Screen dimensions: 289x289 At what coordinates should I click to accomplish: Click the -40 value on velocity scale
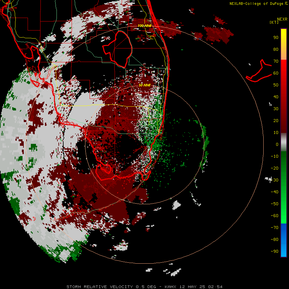click(275, 192)
